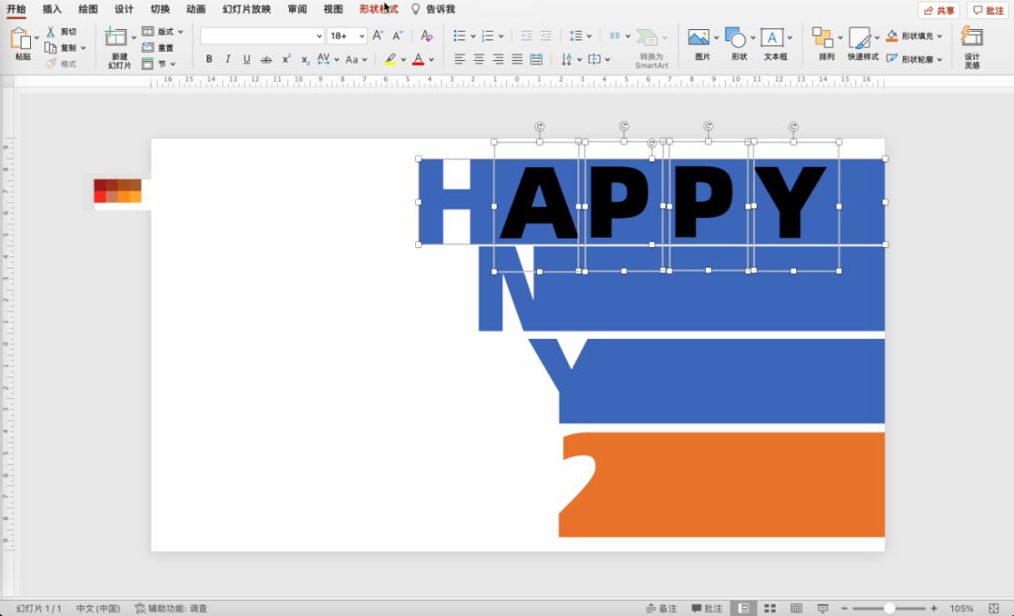This screenshot has width=1014, height=616.
Task: Open Design Ideas (设计灵感) icon
Action: pos(972,38)
